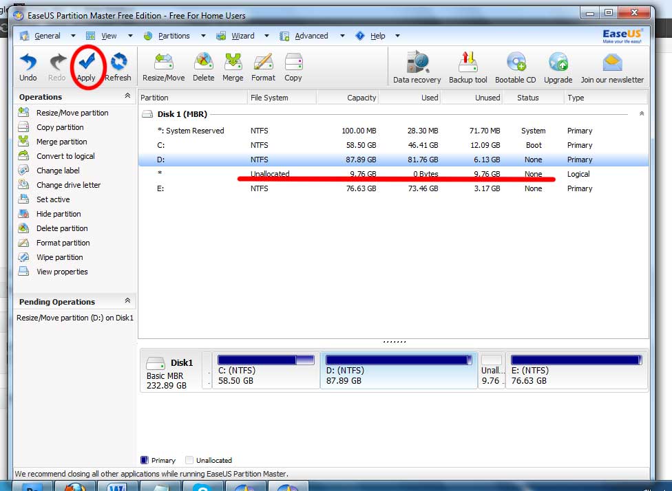The height and width of the screenshot is (491, 672).
Task: Choose Set active operation
Action: [44, 199]
